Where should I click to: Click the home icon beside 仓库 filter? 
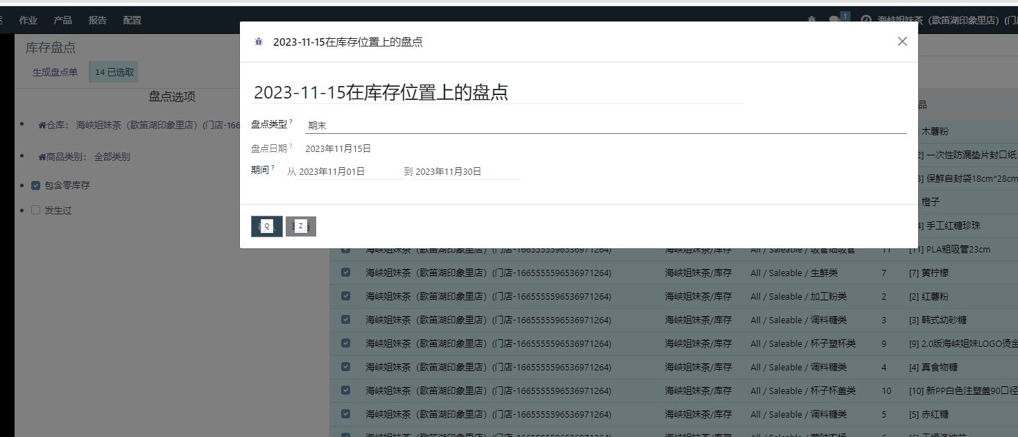coord(42,126)
